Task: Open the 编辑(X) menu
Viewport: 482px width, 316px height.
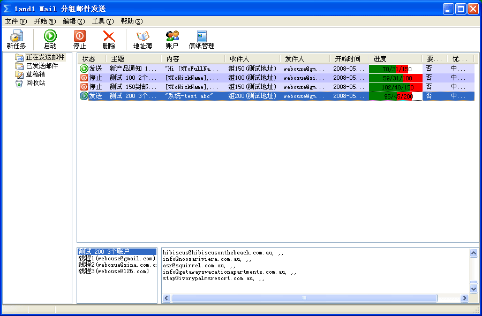Action: pyautogui.click(x=74, y=21)
